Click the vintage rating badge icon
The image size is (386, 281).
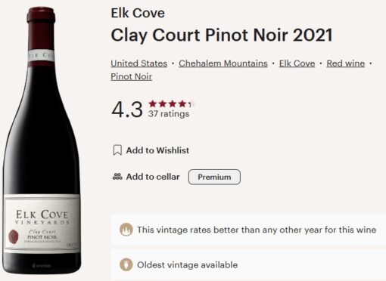click(x=126, y=230)
